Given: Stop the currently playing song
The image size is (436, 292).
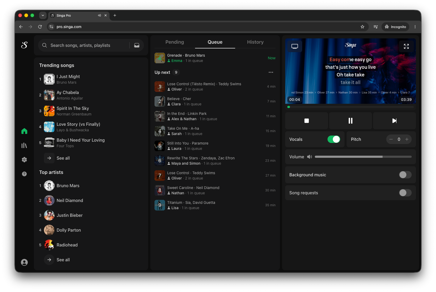Looking at the screenshot, I should 307,121.
